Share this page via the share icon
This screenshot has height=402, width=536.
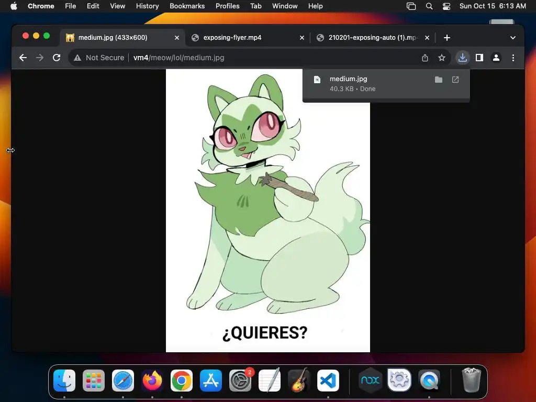425,58
